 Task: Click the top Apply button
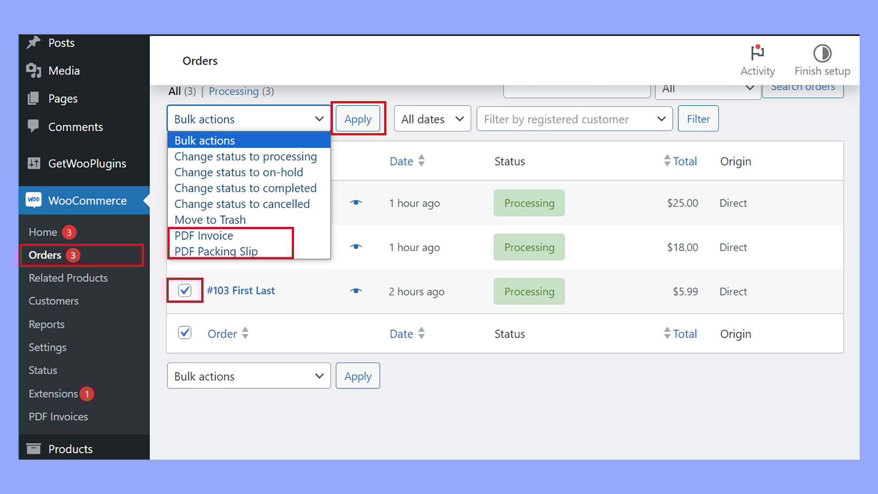[358, 119]
